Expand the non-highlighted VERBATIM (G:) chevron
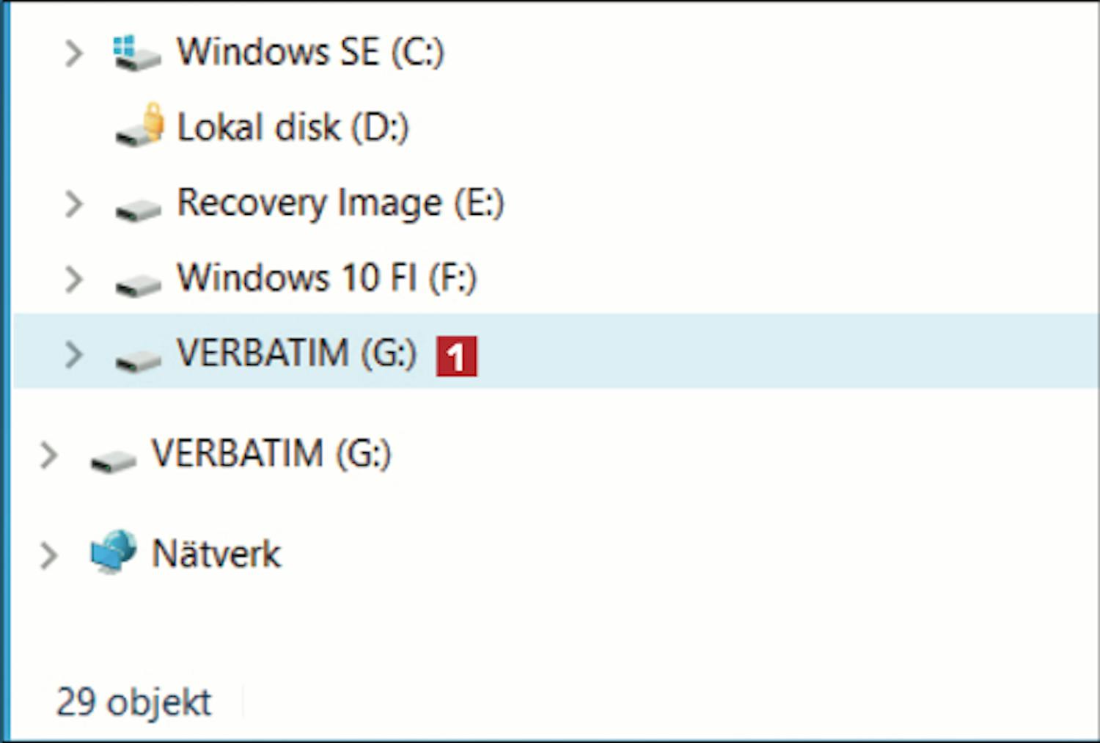The image size is (1100, 743). click(48, 455)
